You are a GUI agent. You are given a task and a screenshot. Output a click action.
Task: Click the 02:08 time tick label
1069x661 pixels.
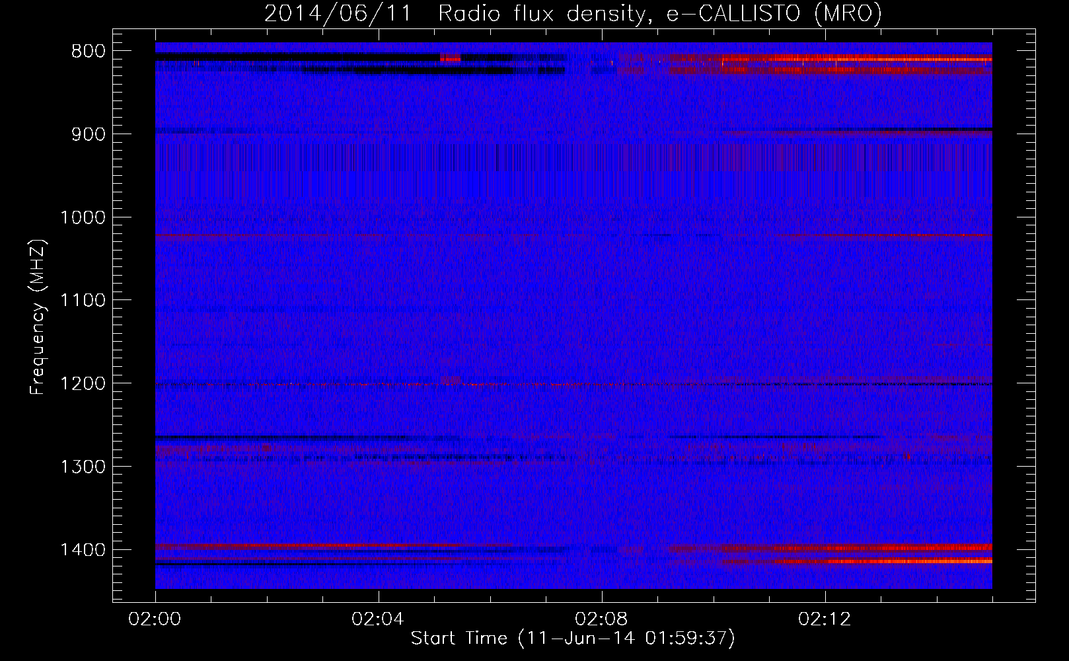tap(601, 619)
